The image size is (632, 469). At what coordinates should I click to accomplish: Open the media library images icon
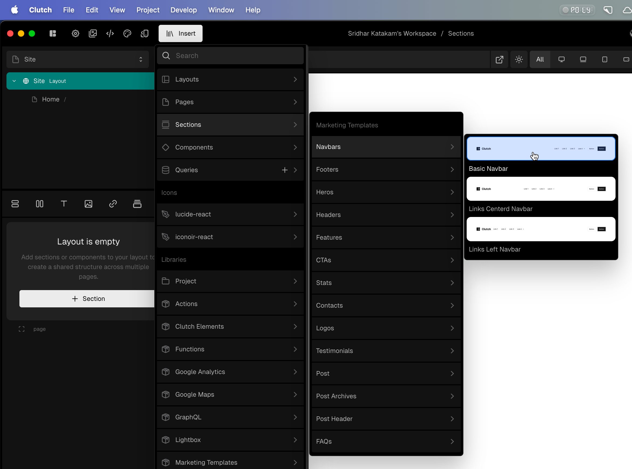click(93, 33)
